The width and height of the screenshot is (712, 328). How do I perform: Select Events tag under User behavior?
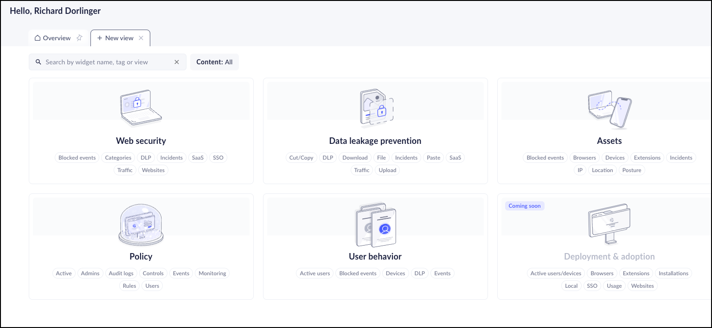coord(443,273)
